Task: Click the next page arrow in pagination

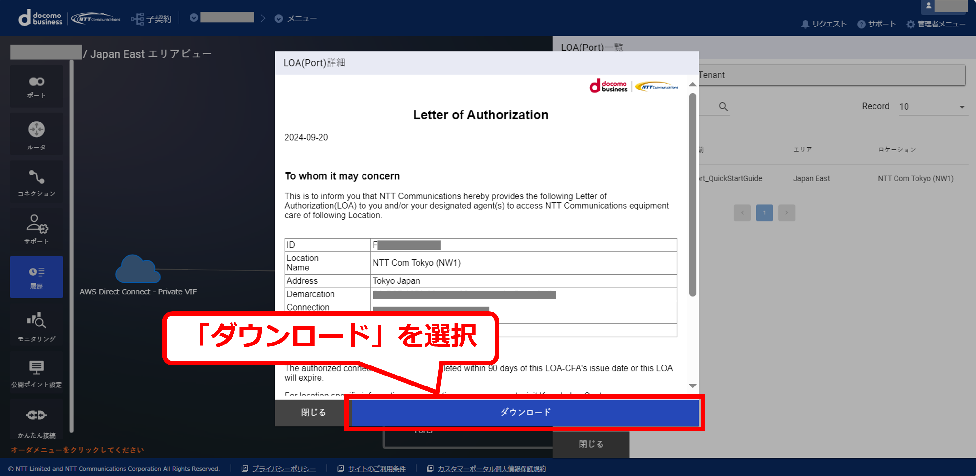Action: point(786,212)
